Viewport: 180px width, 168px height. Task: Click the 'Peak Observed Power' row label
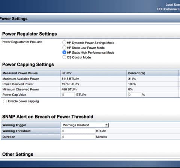[18, 84]
